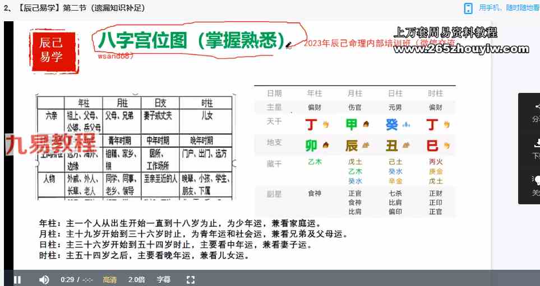Viewport: 540px width, 286px height.
Task: Click the www.265zhouyiw.com watermark
Action: (x=461, y=49)
